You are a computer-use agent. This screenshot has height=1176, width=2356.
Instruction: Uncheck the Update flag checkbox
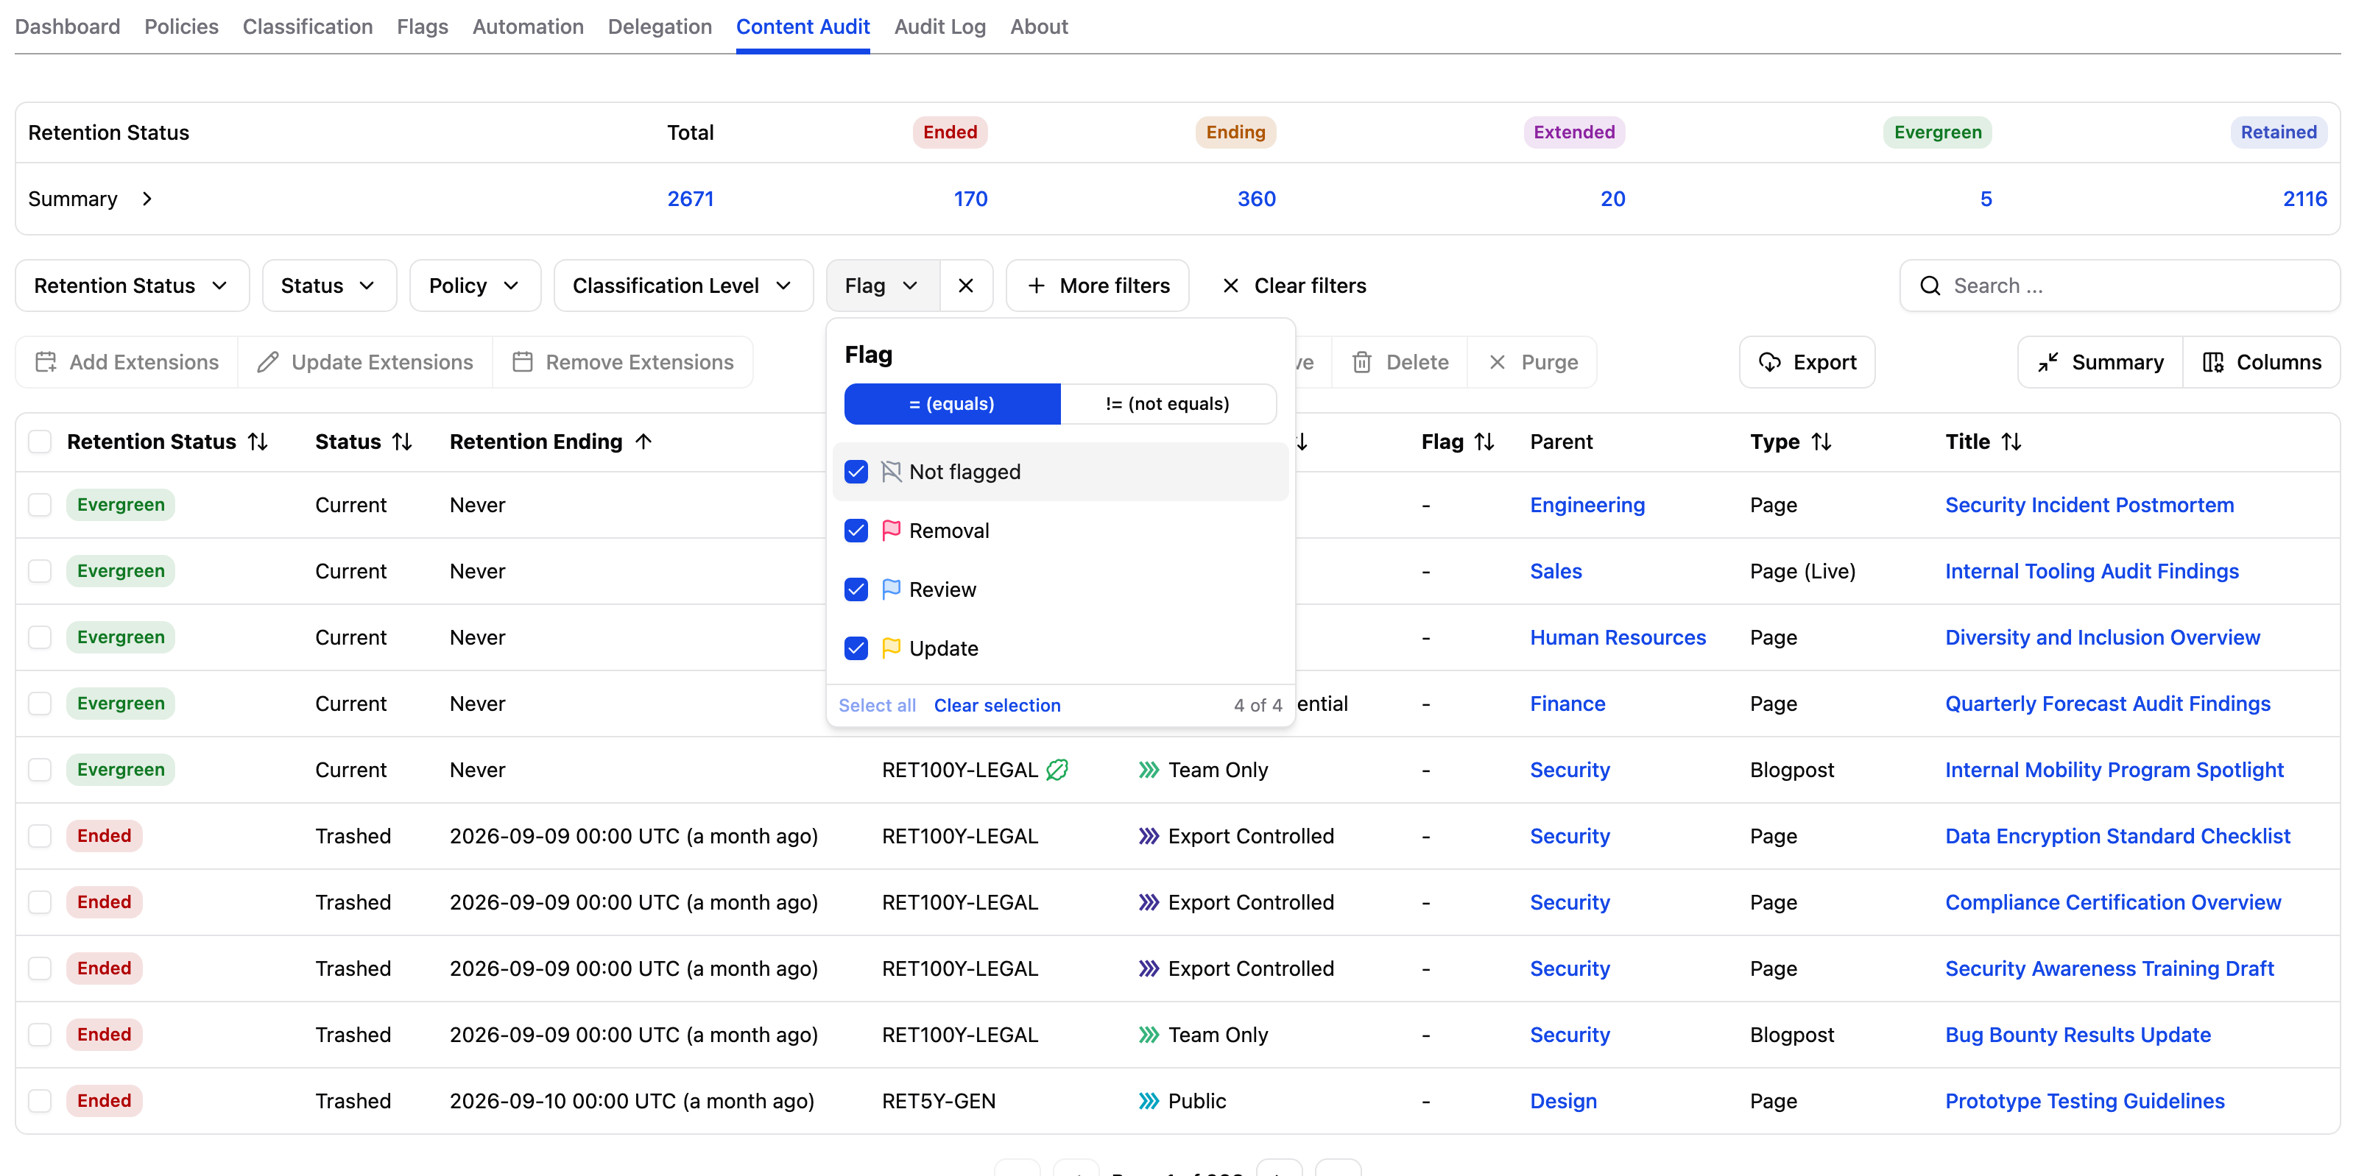[856, 648]
